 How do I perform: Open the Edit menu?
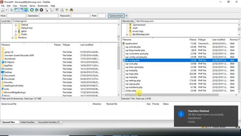click(9, 6)
